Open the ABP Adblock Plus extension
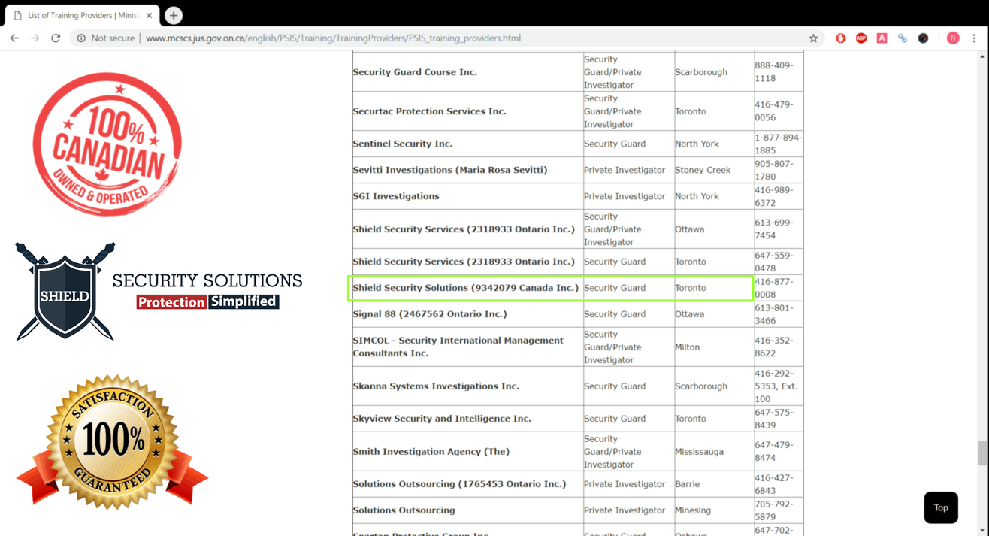This screenshot has width=989, height=536. click(861, 38)
